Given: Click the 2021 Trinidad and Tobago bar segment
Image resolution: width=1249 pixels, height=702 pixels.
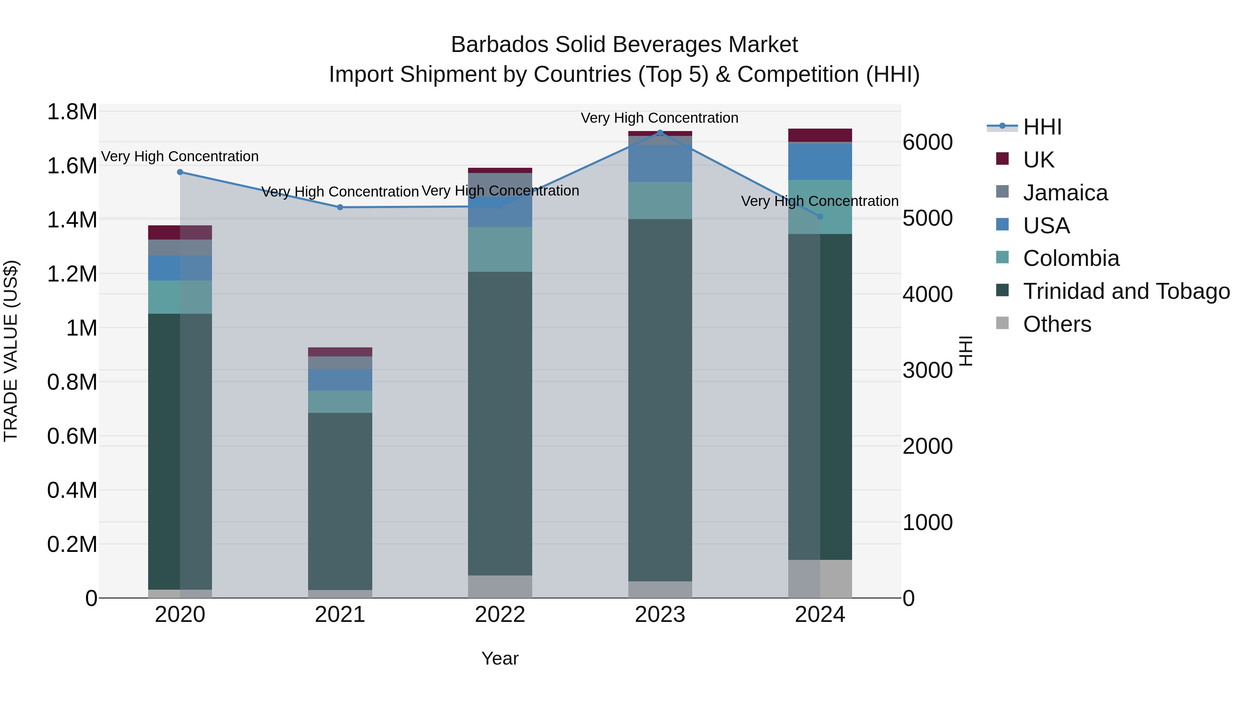Looking at the screenshot, I should (340, 501).
